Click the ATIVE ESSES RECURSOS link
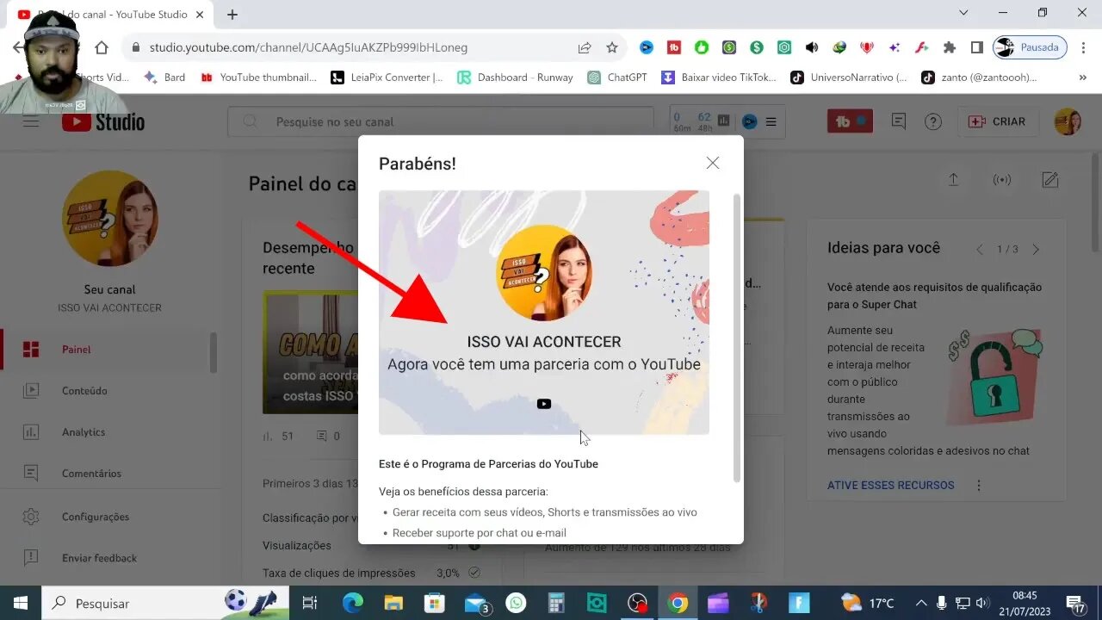 [x=890, y=486]
